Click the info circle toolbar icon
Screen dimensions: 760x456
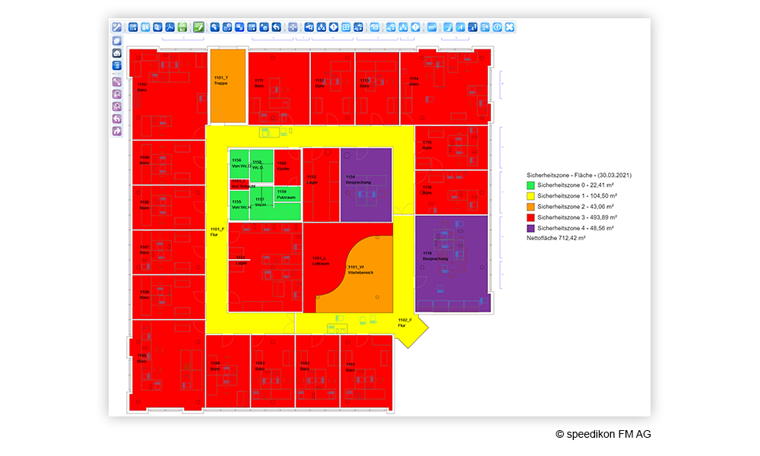pos(497,27)
